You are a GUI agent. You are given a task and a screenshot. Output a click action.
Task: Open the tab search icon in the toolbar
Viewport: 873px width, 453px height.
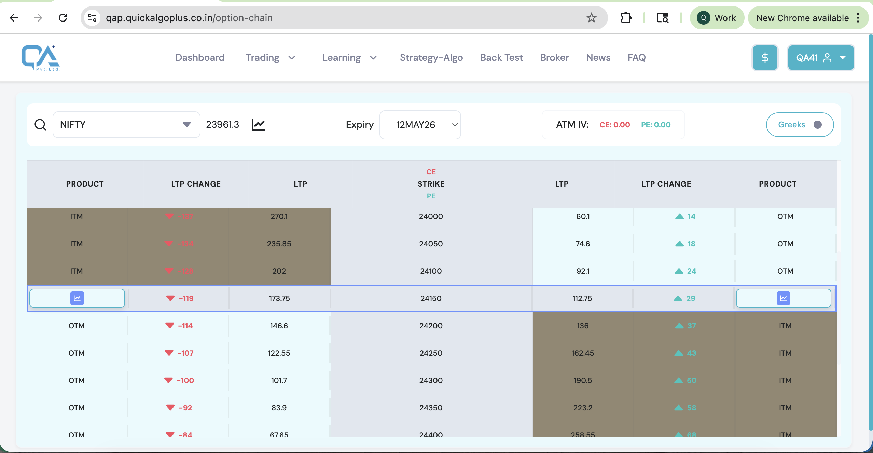coord(662,18)
